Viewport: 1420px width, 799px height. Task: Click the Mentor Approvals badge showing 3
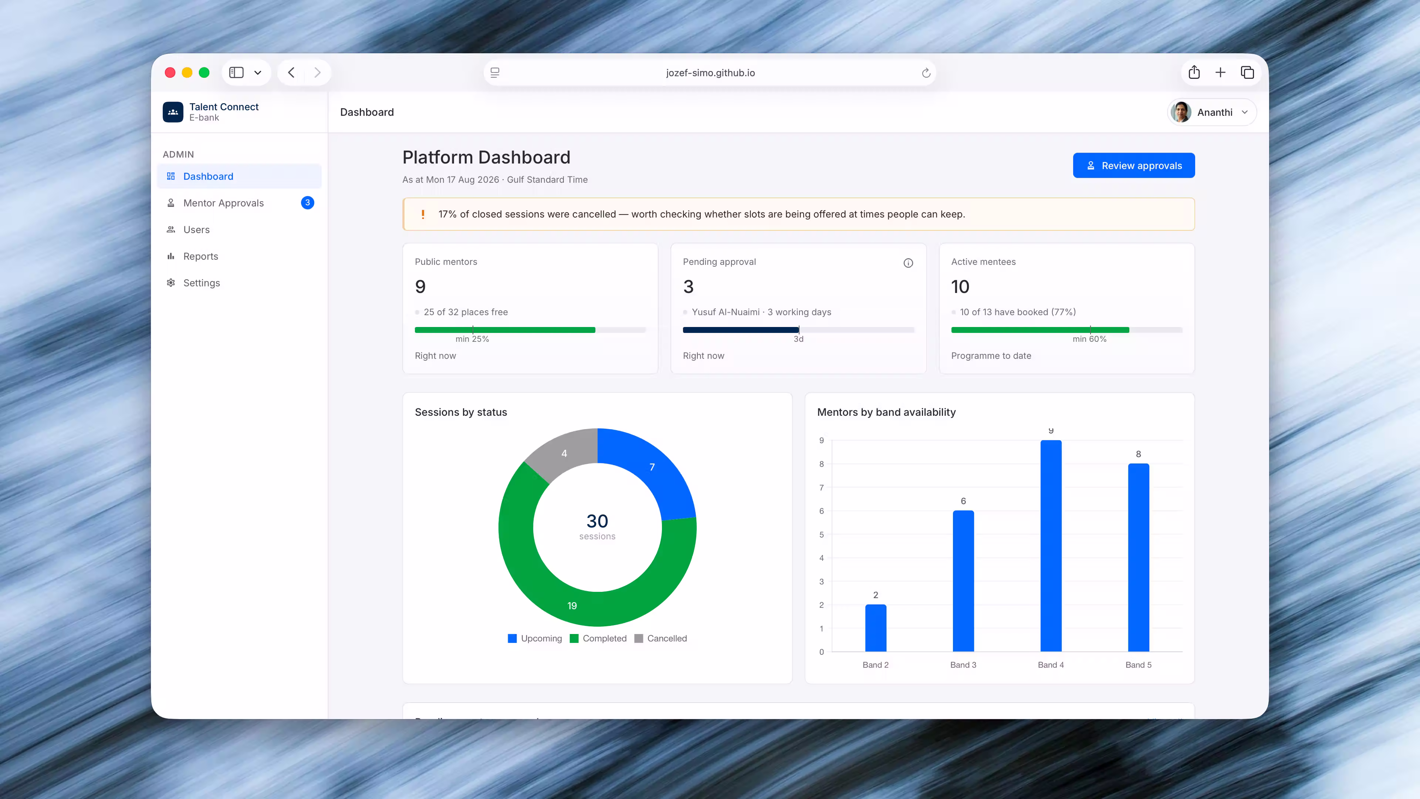tap(308, 203)
